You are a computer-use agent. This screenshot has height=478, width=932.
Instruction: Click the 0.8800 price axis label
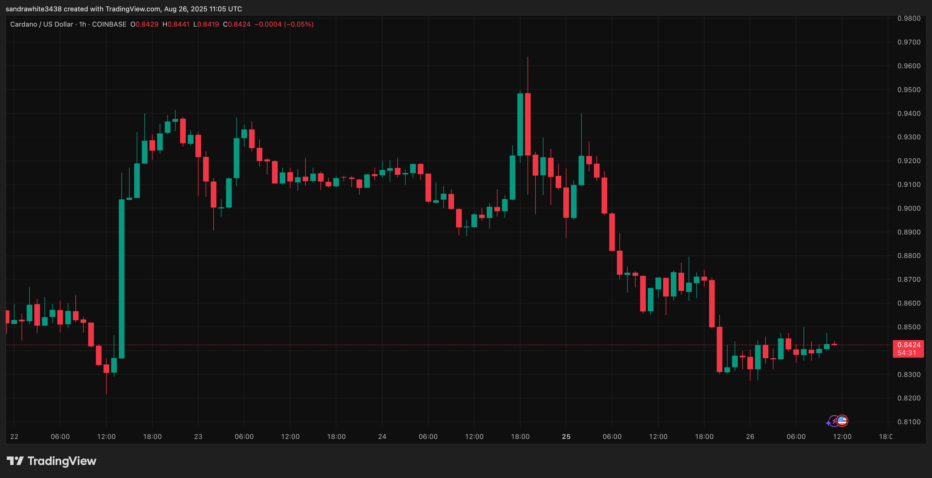[x=909, y=255]
